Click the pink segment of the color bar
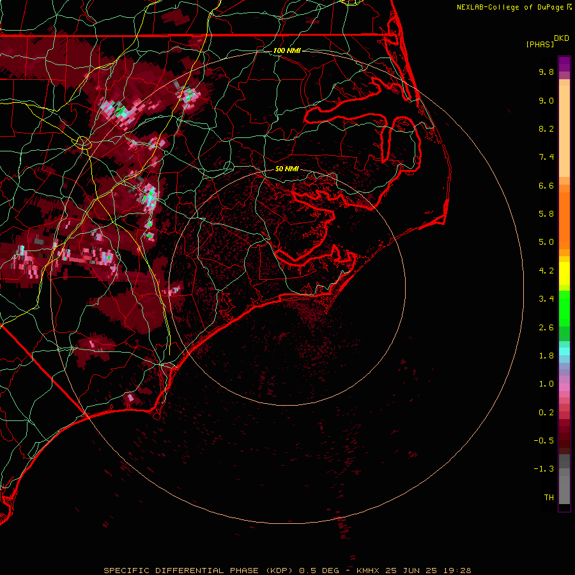Viewport: 575px width, 575px height. (564, 387)
